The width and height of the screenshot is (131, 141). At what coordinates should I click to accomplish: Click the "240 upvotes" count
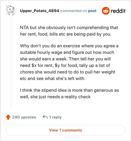pyautogui.click(x=24, y=117)
